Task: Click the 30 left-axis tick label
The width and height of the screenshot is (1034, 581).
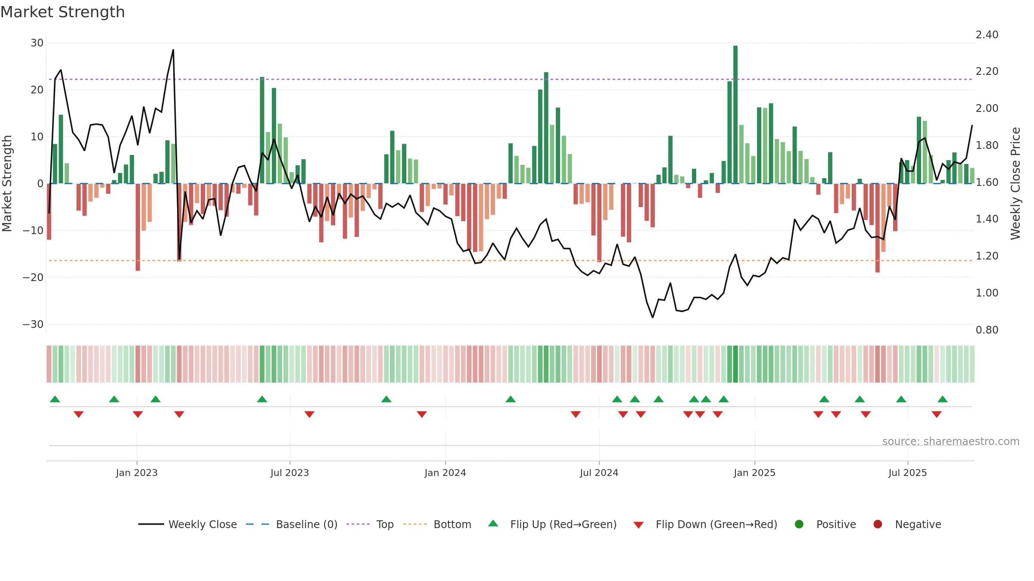Action: pos(37,43)
